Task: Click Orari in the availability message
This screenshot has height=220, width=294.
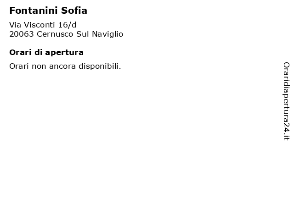Action: (x=19, y=66)
